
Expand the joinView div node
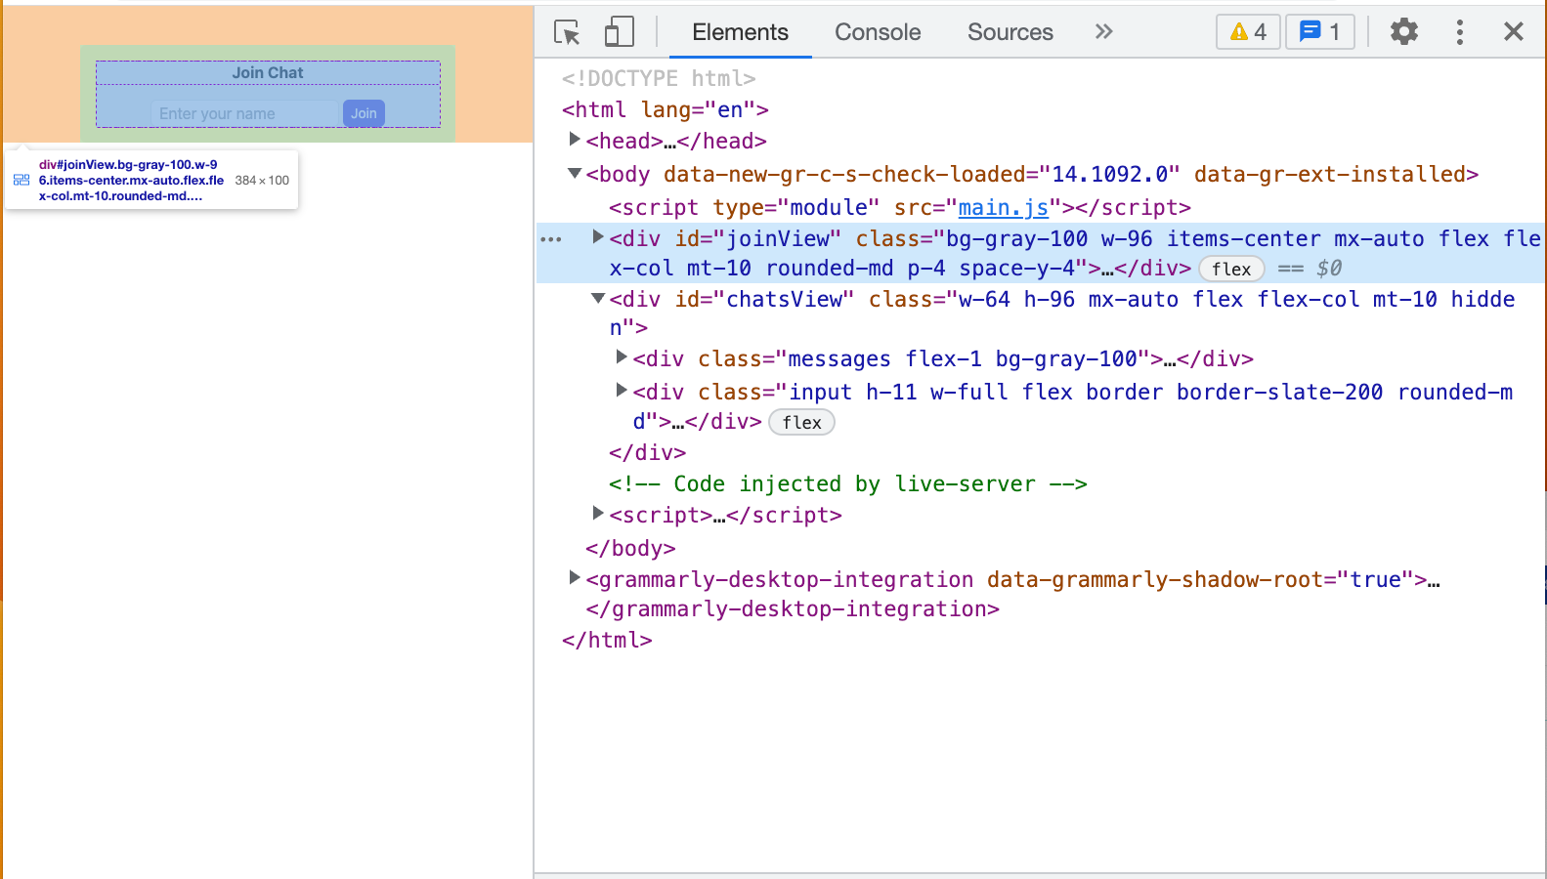(x=598, y=237)
